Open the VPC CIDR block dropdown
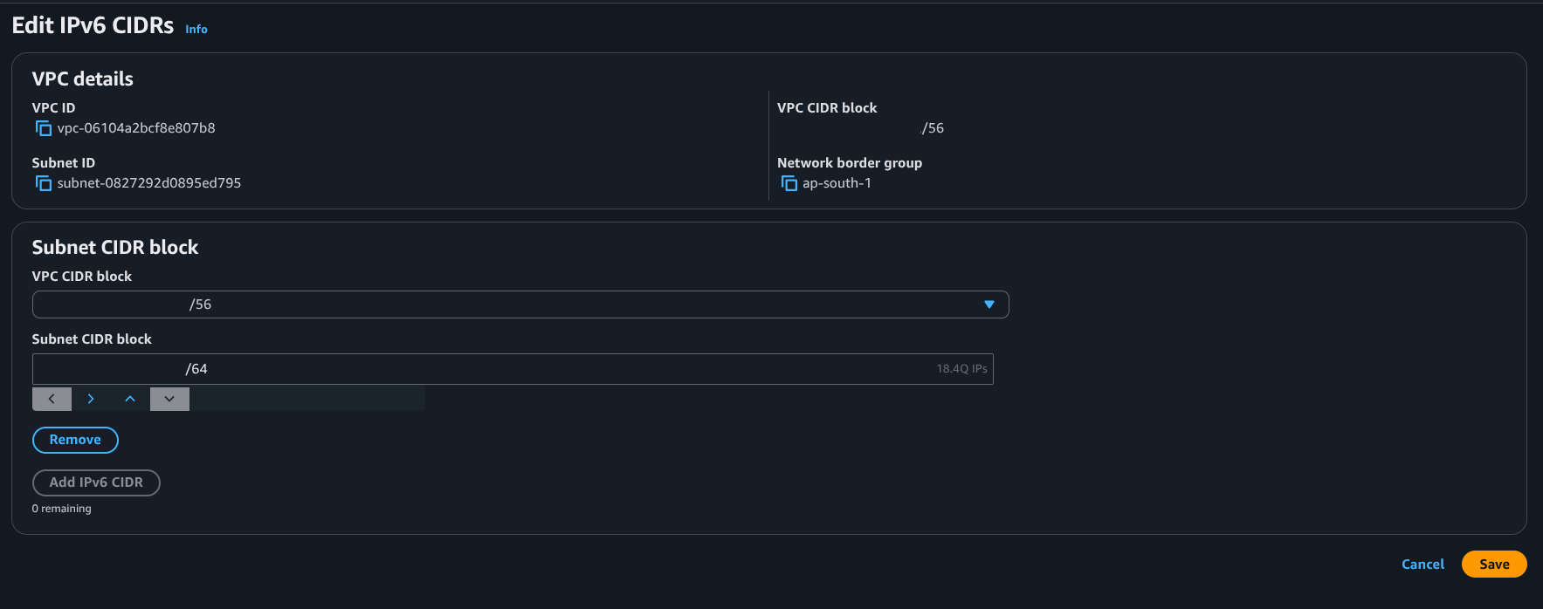1543x609 pixels. (x=520, y=304)
